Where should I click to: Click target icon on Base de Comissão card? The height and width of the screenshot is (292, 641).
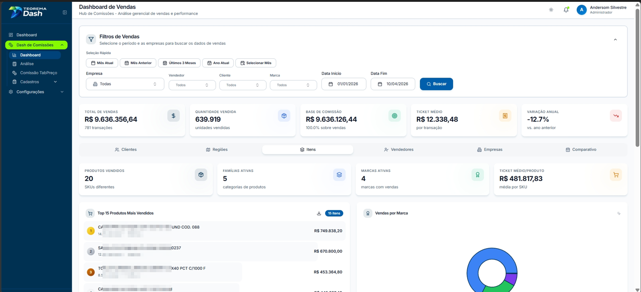pyautogui.click(x=395, y=116)
